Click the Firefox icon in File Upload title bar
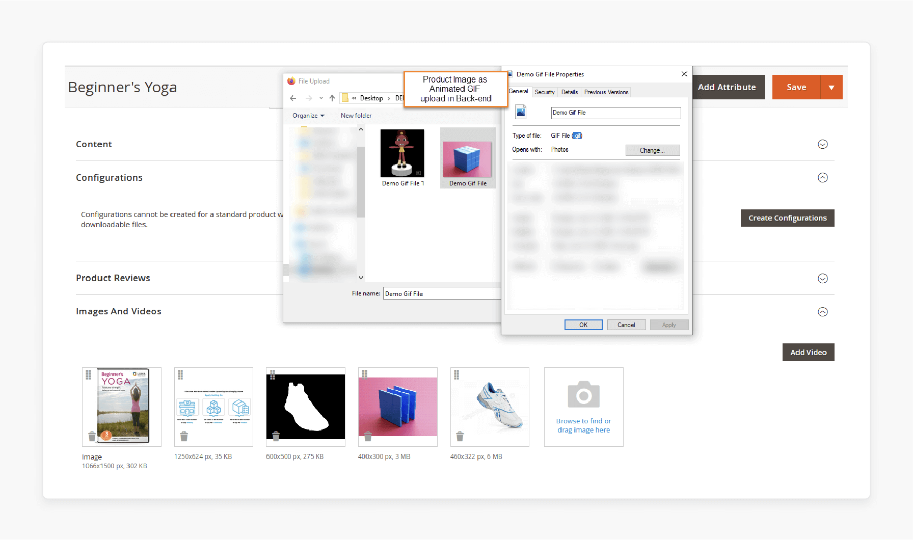913x540 pixels. pyautogui.click(x=291, y=81)
